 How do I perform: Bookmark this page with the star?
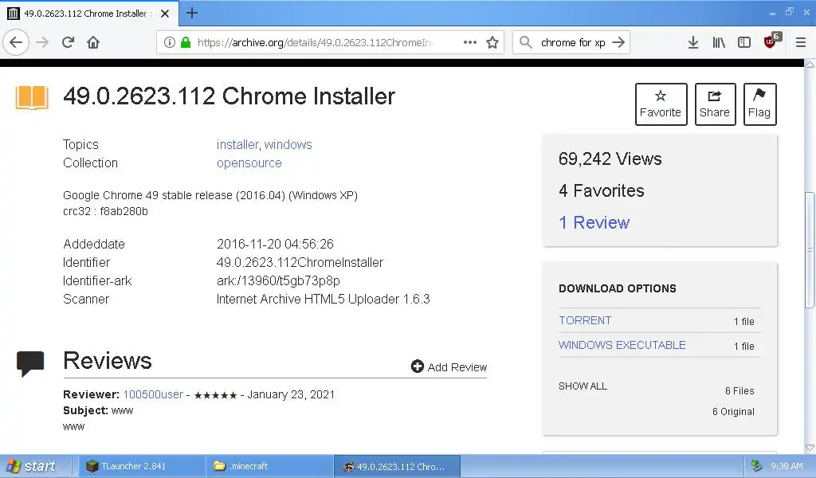(x=492, y=42)
